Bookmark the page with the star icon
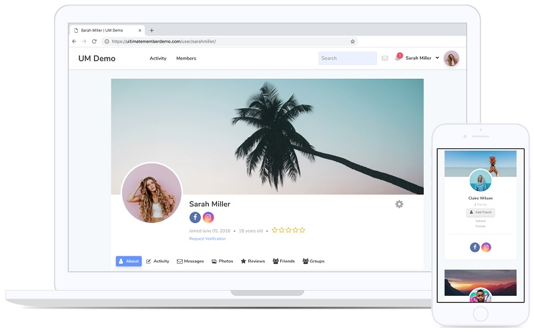The width and height of the screenshot is (534, 332). (352, 41)
